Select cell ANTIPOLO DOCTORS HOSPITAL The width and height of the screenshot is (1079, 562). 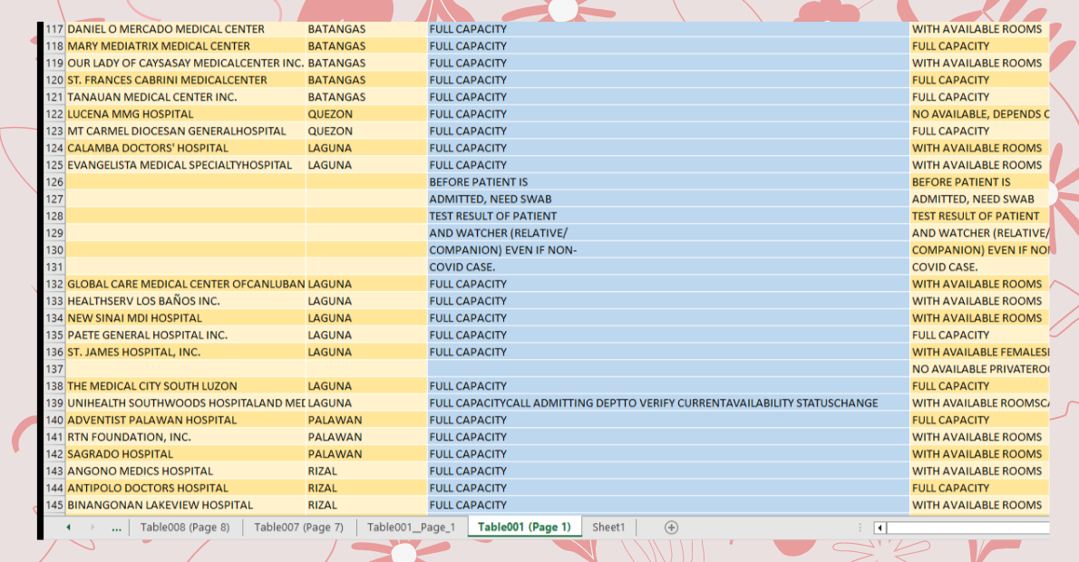click(x=186, y=488)
